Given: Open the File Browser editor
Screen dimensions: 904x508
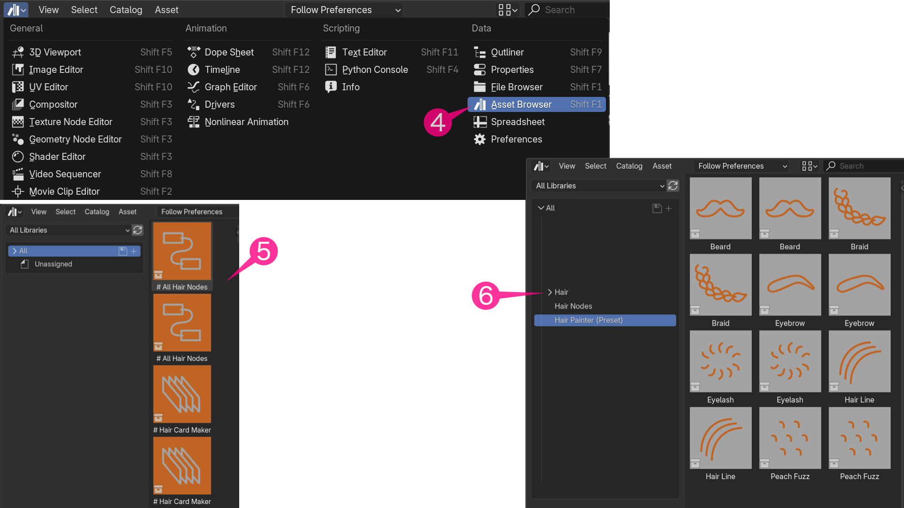Looking at the screenshot, I should 537,87.
